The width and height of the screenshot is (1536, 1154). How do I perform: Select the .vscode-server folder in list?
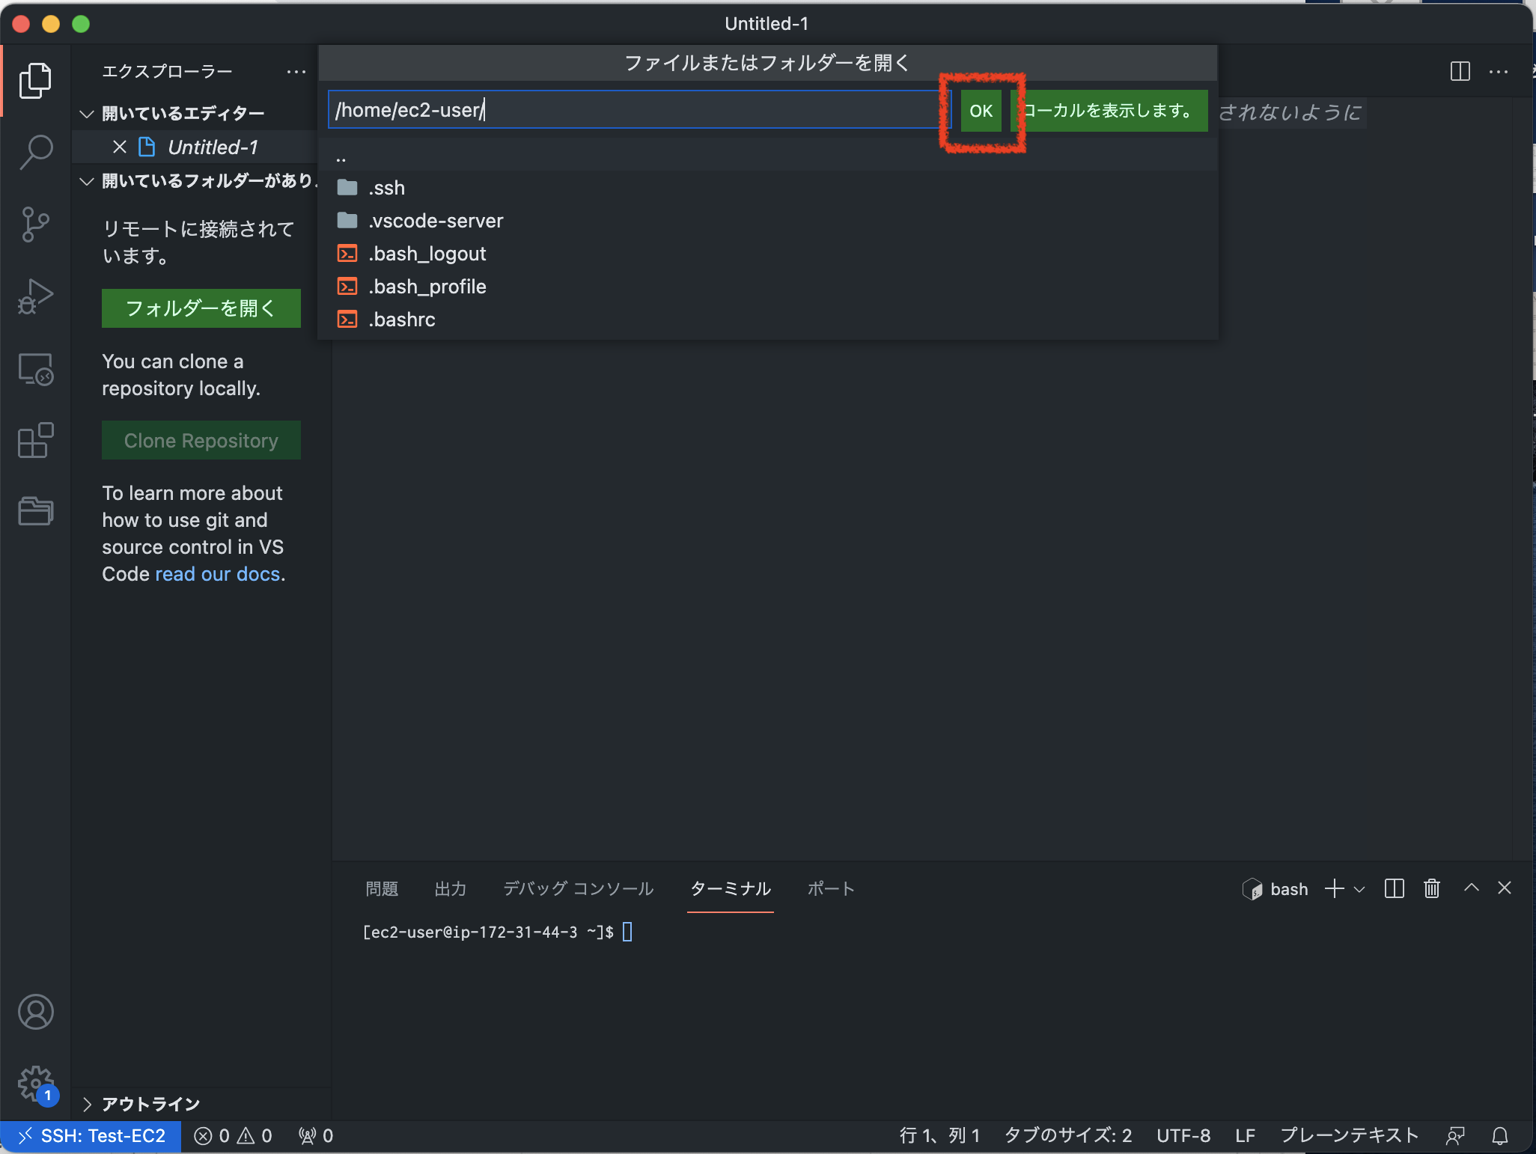435,221
